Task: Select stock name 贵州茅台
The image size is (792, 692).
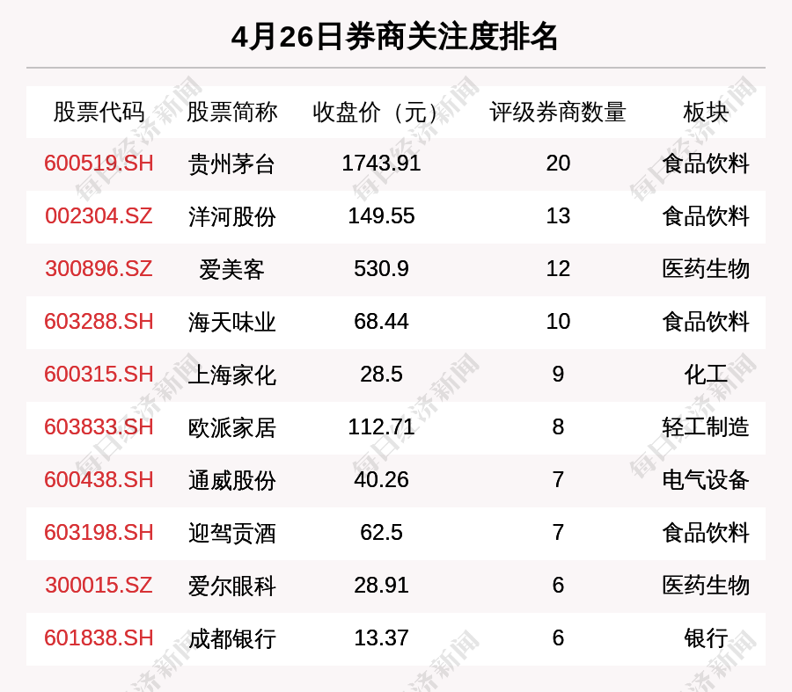Action: tap(231, 164)
